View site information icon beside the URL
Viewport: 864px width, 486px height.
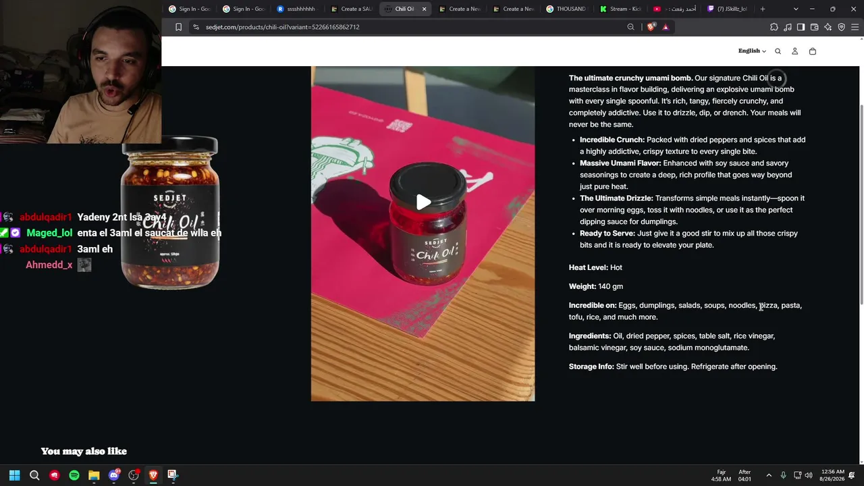(x=196, y=27)
